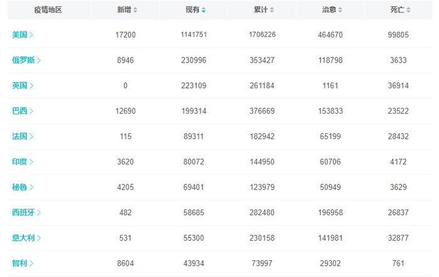Select 美国 recovered value 464670
The image size is (439, 277).
click(x=331, y=35)
